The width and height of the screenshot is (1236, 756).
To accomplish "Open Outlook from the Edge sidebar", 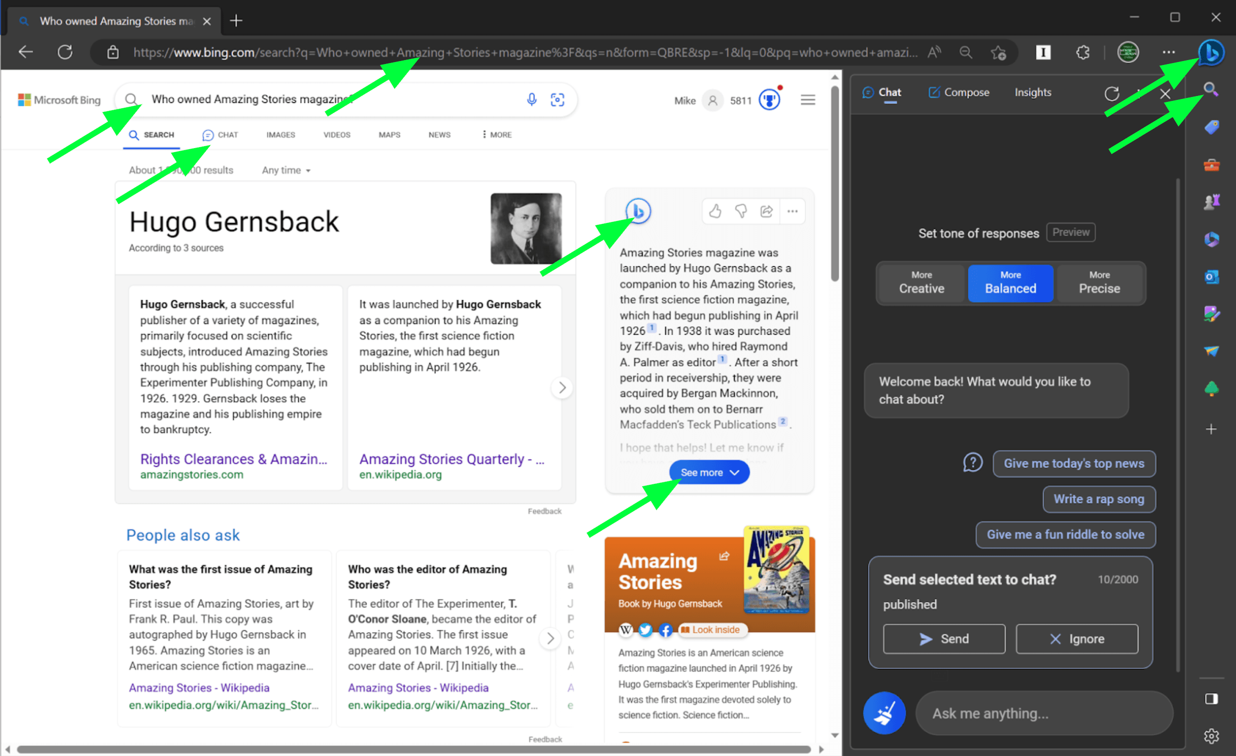I will point(1211,277).
